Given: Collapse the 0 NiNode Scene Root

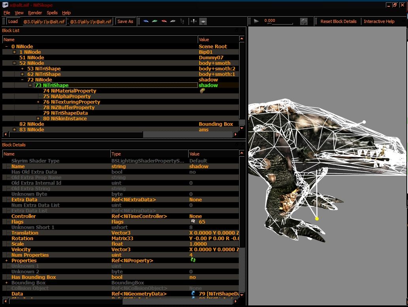Looking at the screenshot, I should [x=6, y=46].
